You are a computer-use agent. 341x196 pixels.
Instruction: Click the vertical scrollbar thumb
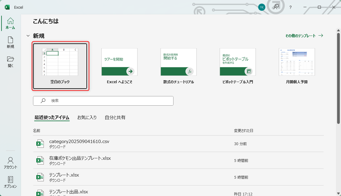pos(338,78)
